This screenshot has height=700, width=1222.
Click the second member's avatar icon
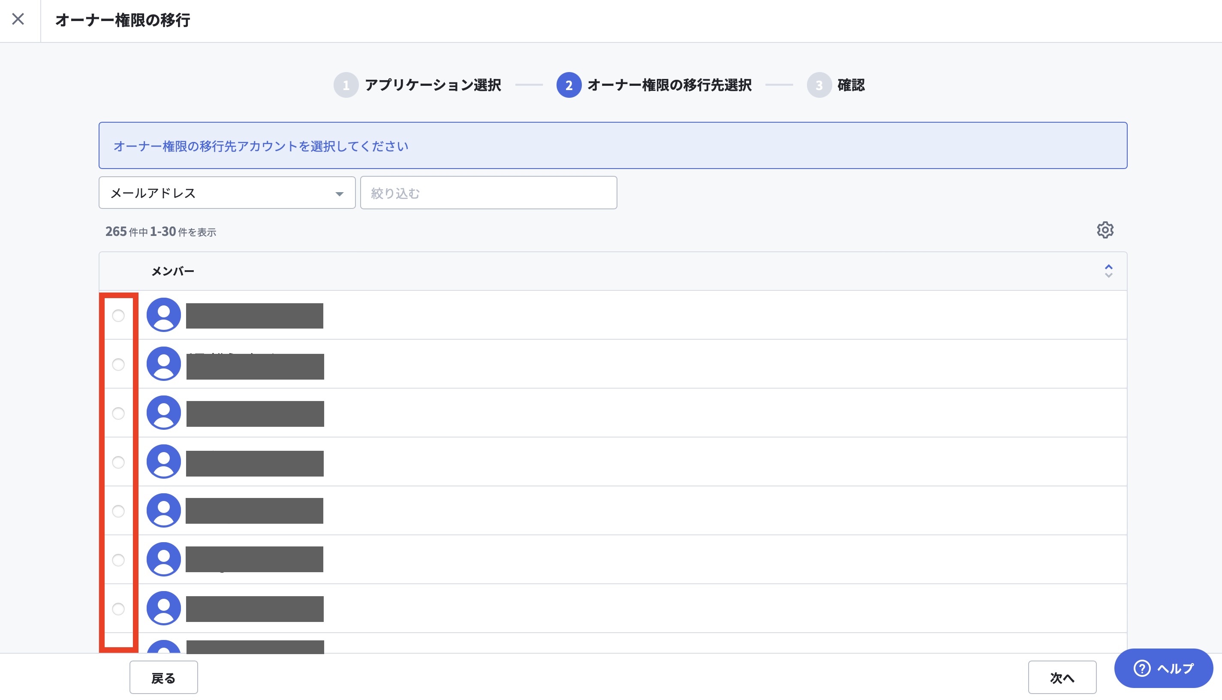[x=163, y=364]
